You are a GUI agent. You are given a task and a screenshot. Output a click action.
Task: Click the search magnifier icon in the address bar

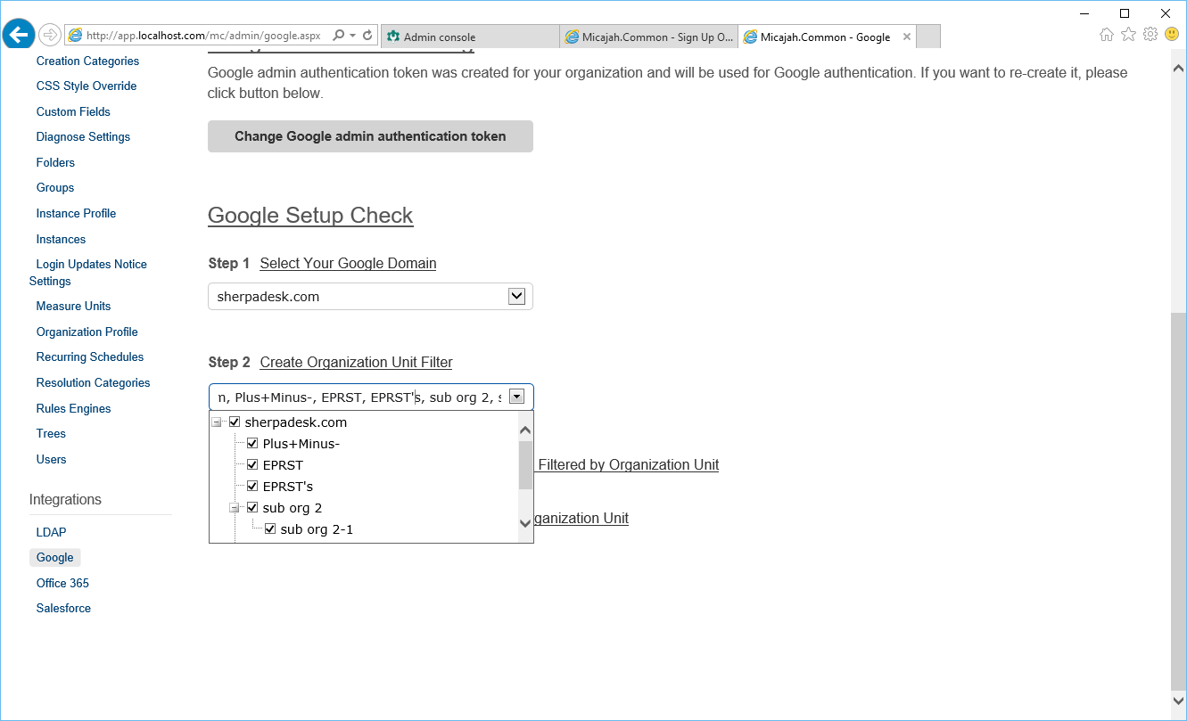[338, 37]
